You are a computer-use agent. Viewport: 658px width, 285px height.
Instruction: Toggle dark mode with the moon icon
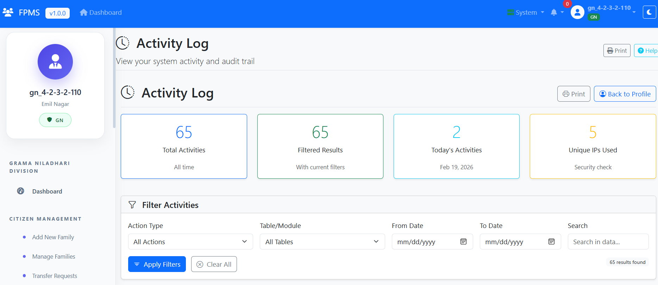click(649, 12)
